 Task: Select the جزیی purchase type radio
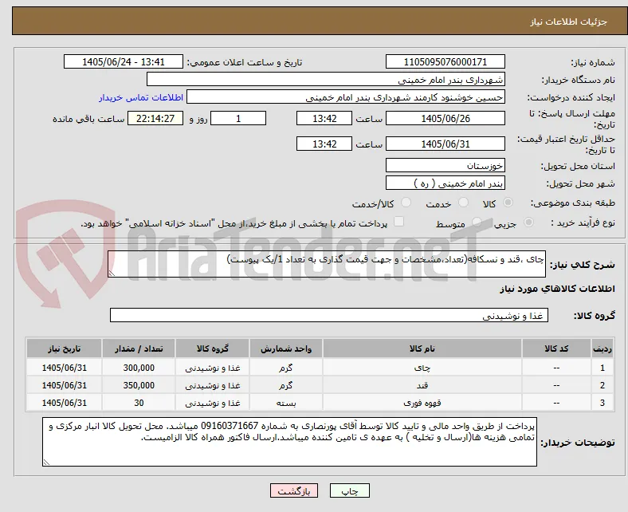click(x=528, y=223)
